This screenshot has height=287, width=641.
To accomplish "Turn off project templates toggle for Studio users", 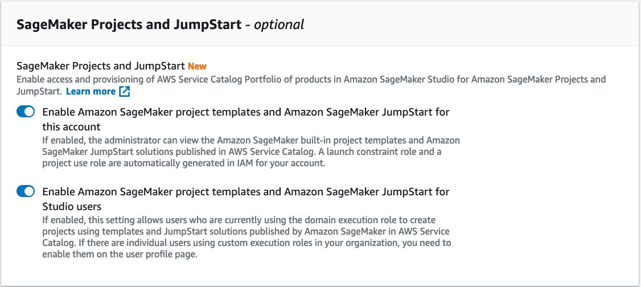I will pyautogui.click(x=26, y=191).
